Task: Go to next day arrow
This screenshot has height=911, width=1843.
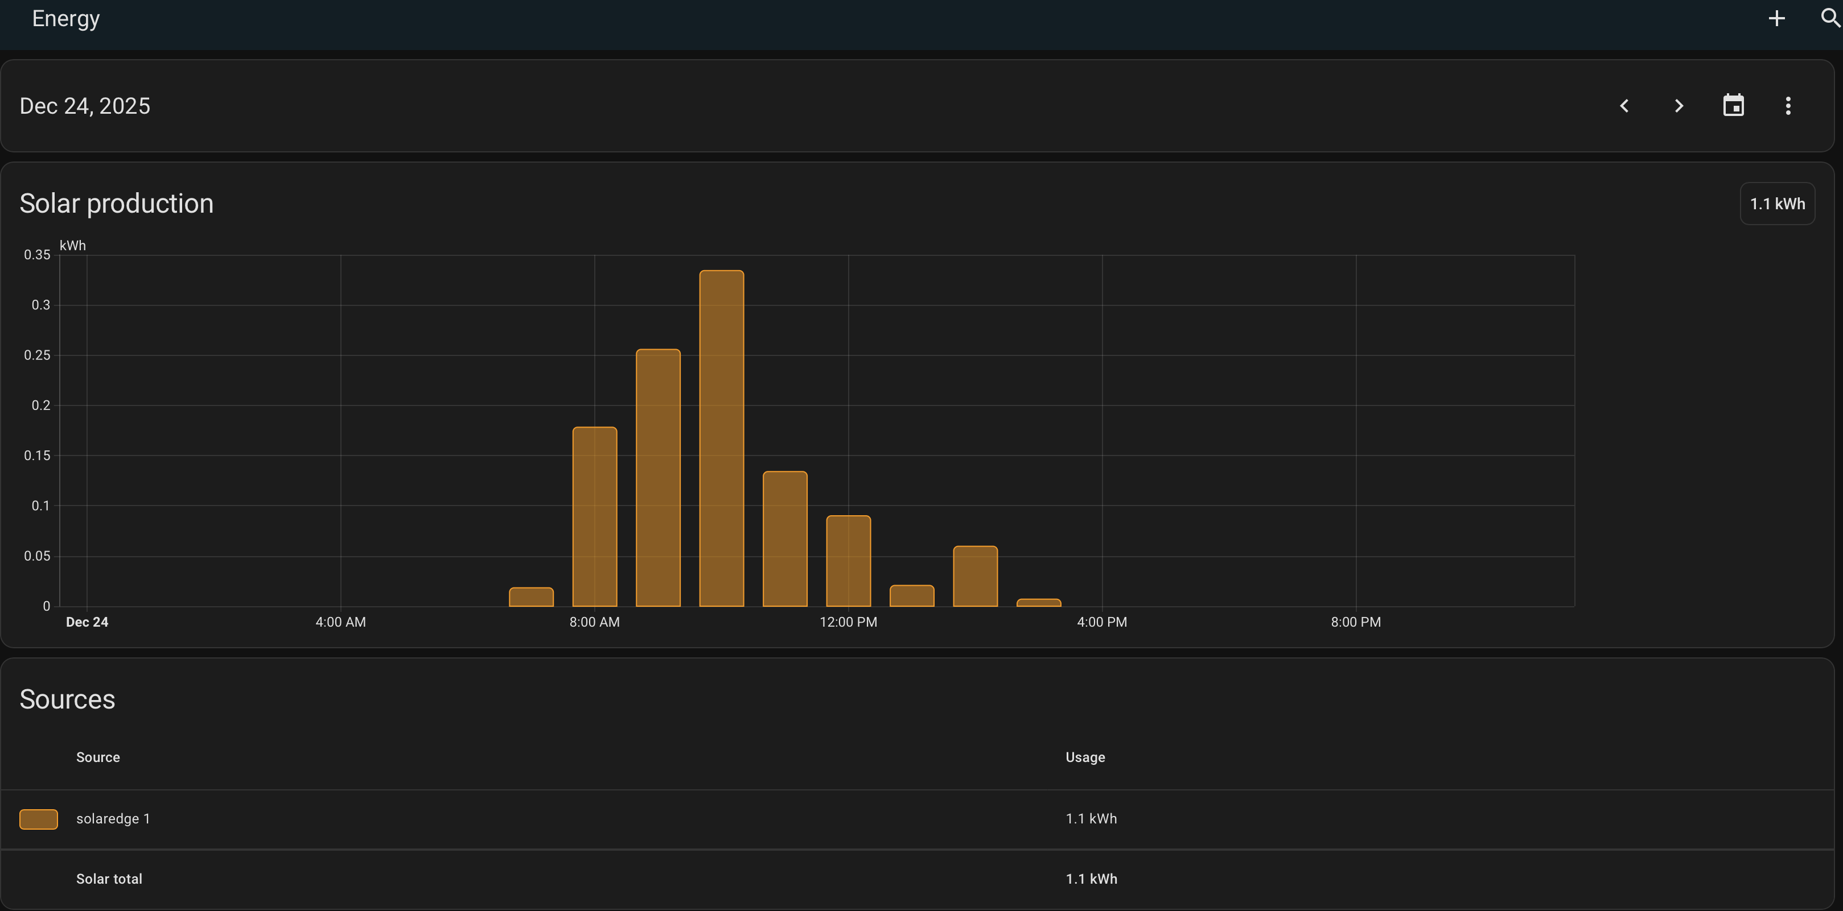Action: 1679,106
